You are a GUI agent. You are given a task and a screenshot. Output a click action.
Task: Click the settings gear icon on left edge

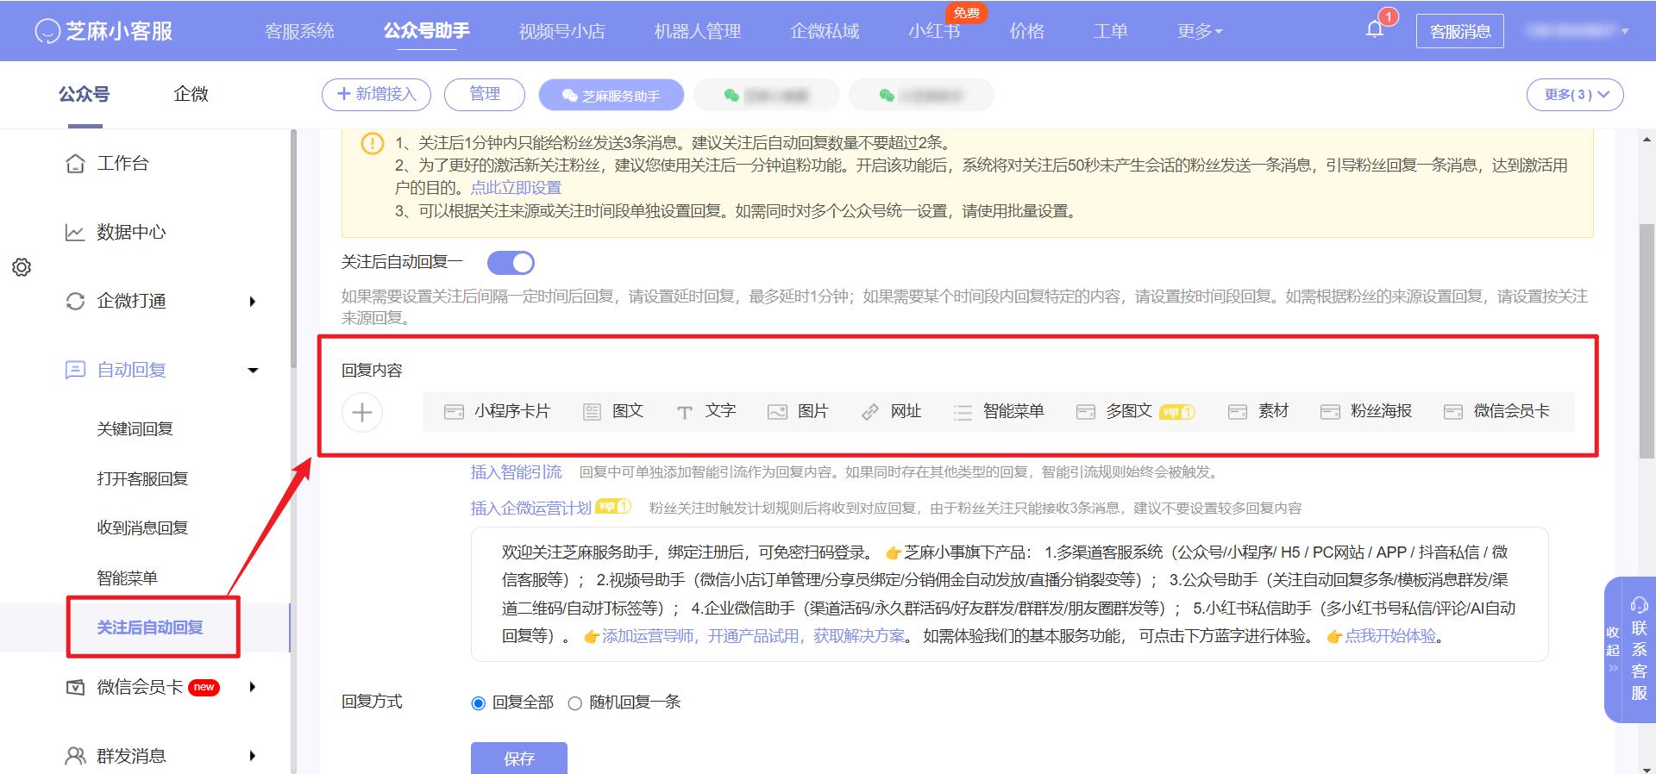click(22, 267)
